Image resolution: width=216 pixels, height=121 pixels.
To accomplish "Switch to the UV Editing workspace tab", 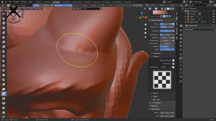I will [x=66, y=2].
